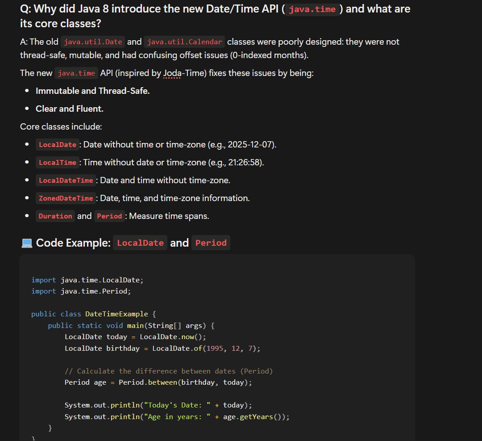Click the LocalTime code tag in the list

pyautogui.click(x=58, y=163)
